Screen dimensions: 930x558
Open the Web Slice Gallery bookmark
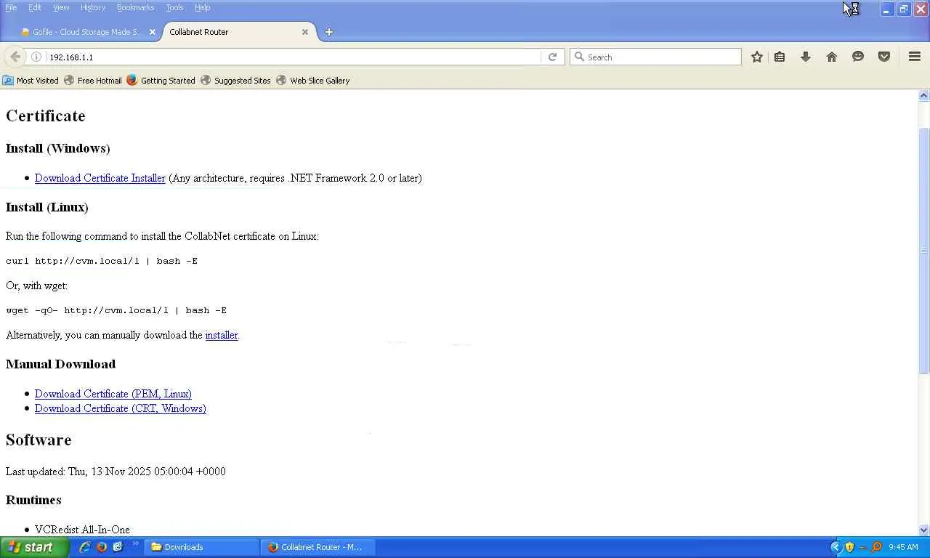pyautogui.click(x=313, y=81)
